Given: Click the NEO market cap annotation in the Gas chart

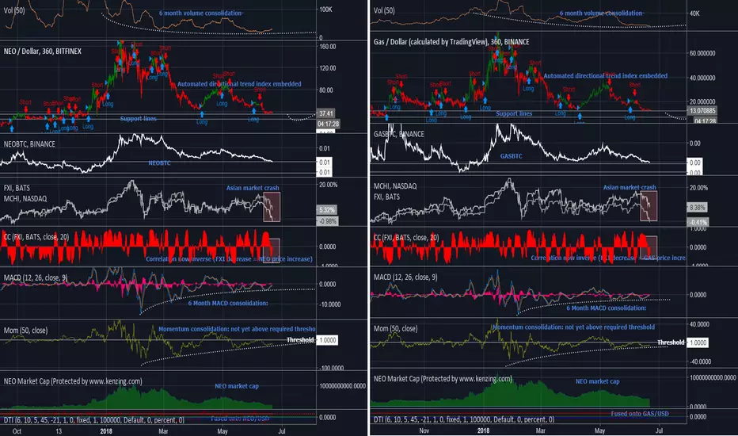Looking at the screenshot, I should click(x=597, y=381).
